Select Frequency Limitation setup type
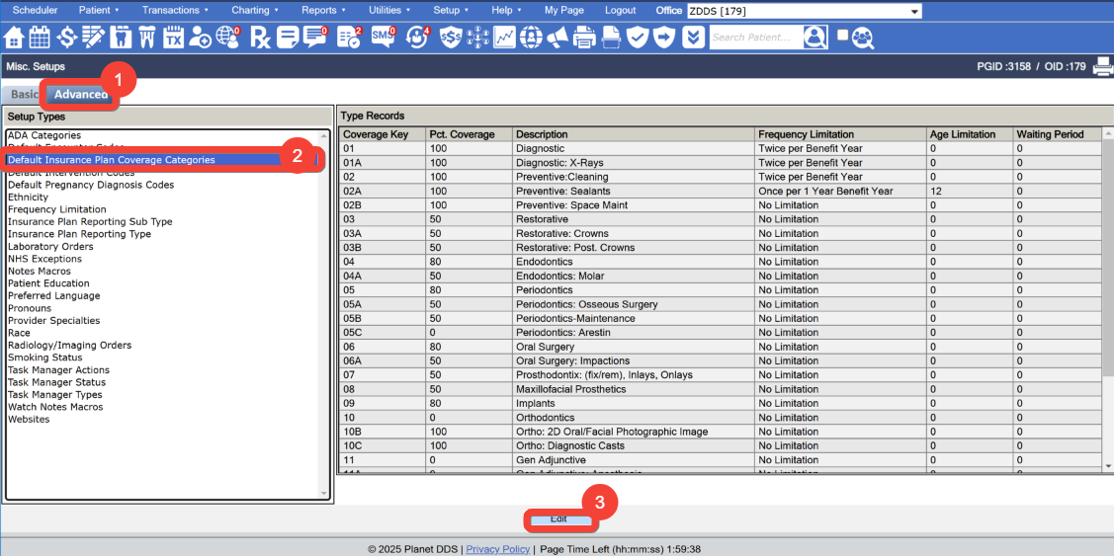 (x=57, y=209)
